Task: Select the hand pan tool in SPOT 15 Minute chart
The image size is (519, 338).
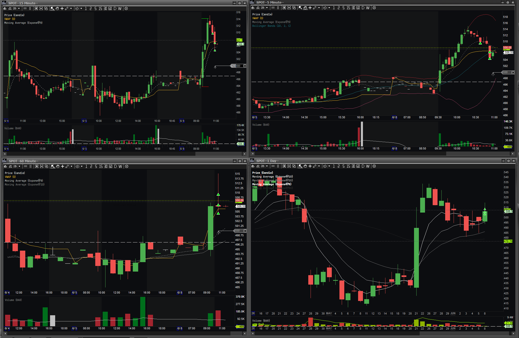Action: 57,8
